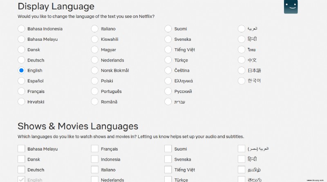327x182 pixels.
Task: Tick the Tamil தமிழ் checkbox
Action: (242, 169)
